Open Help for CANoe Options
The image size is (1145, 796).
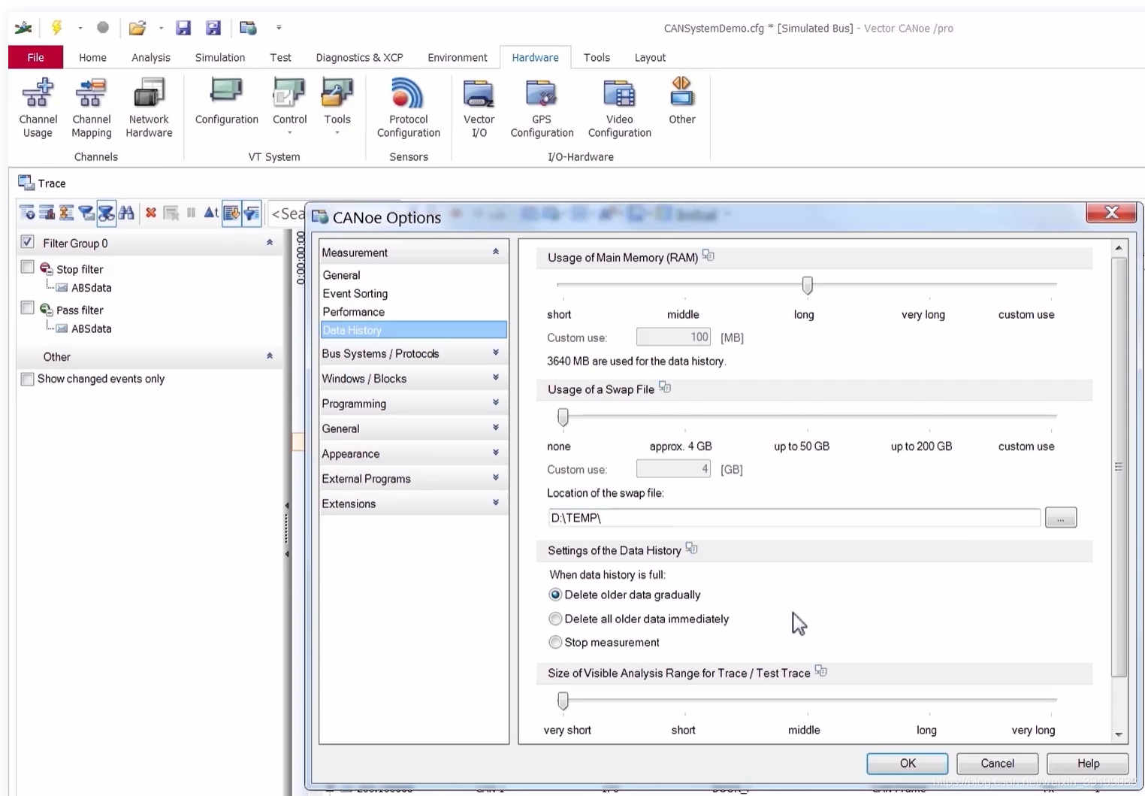(x=1088, y=763)
